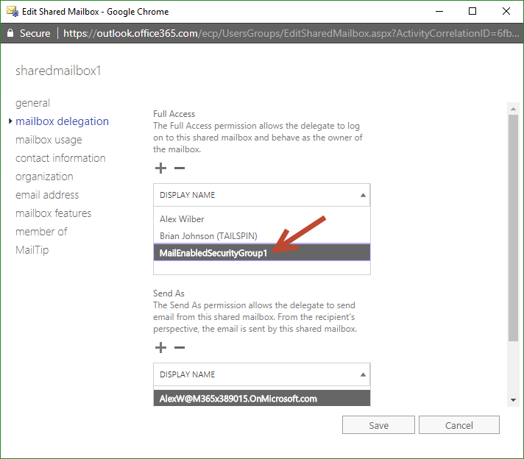Open the mailbox usage section

pos(49,140)
